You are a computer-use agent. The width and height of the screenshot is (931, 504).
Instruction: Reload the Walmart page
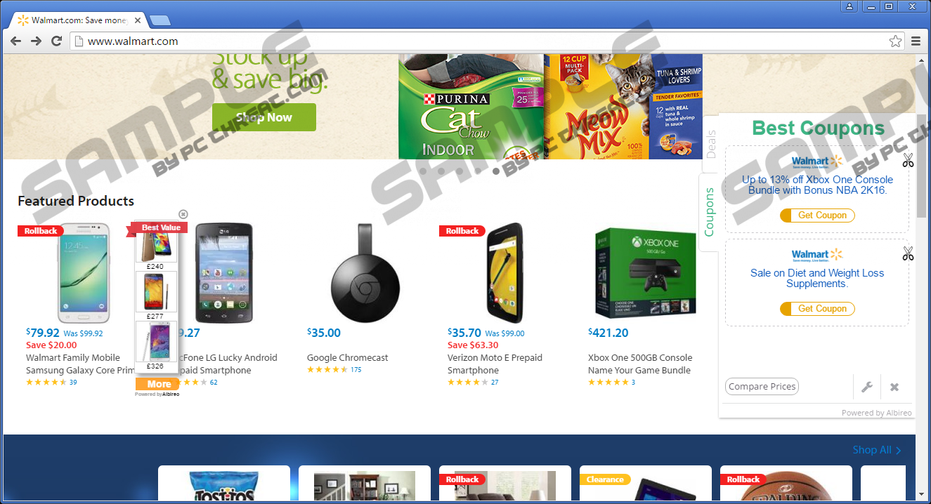(56, 41)
